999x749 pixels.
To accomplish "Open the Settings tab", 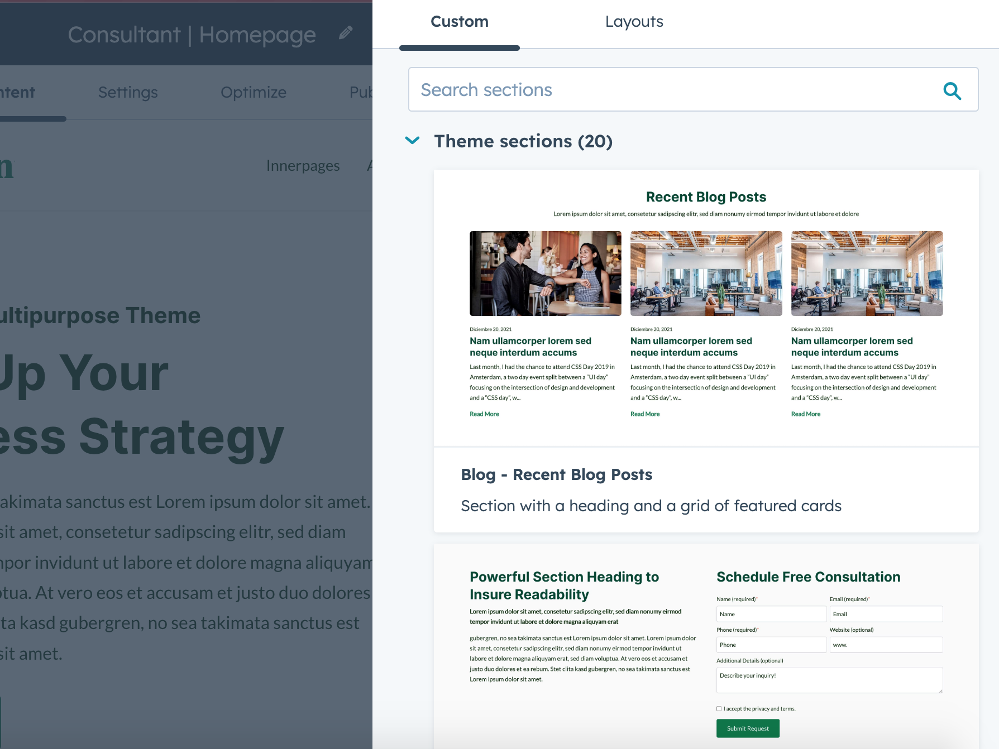I will pos(128,92).
